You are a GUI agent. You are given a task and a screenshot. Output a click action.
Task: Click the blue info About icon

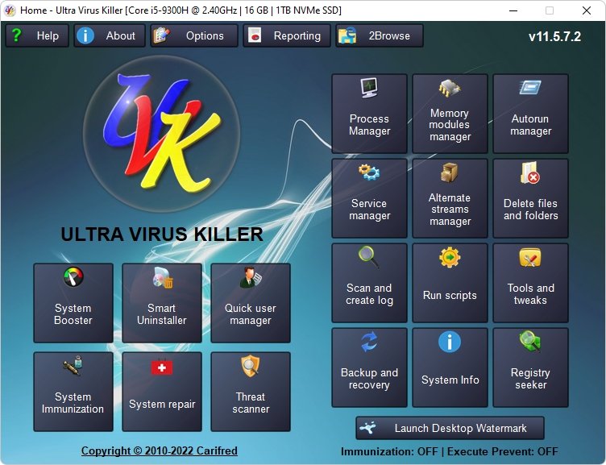coord(85,35)
